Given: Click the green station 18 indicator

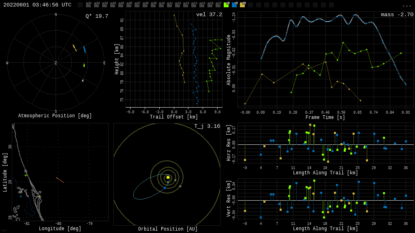Looking at the screenshot, I should pyautogui.click(x=226, y=5).
